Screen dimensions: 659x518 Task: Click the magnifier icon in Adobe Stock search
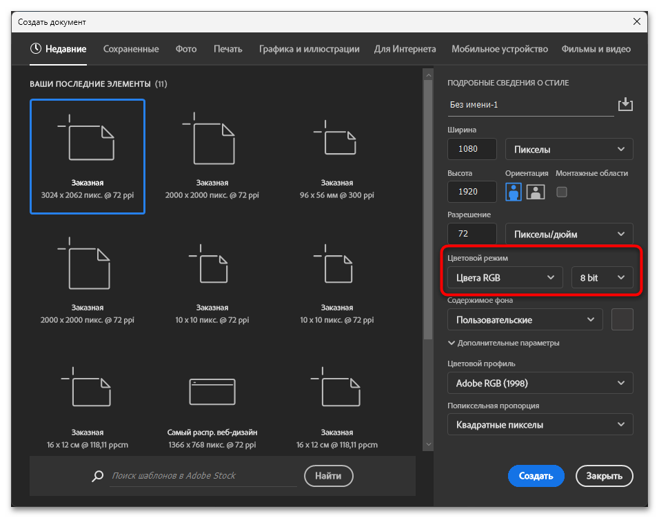click(x=97, y=476)
